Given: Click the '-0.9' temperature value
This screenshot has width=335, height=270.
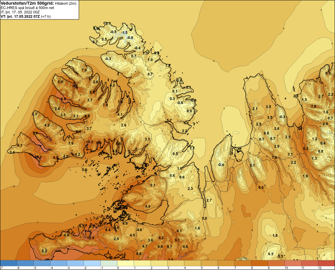Looking at the screenshot, I should click(x=193, y=100).
